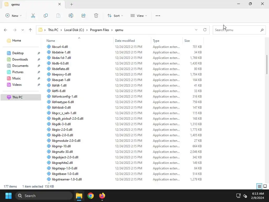This screenshot has width=269, height=202.
Task: Open Pictures in navigation pane
Action: tap(21, 72)
